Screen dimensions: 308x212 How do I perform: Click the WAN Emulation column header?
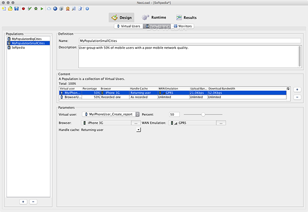(x=174, y=89)
